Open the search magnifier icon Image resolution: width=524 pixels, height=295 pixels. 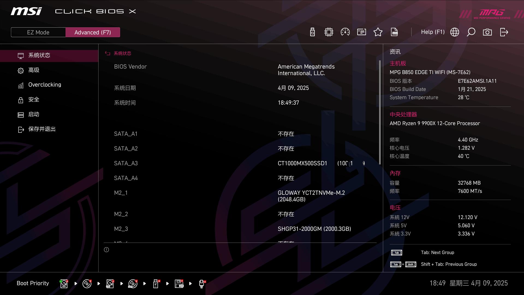coord(471,32)
